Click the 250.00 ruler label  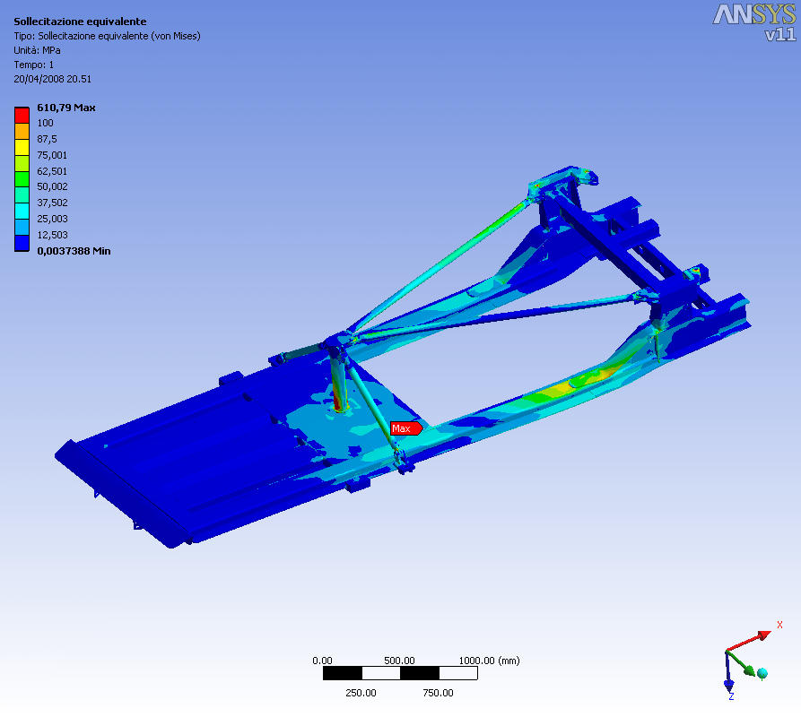click(x=361, y=693)
